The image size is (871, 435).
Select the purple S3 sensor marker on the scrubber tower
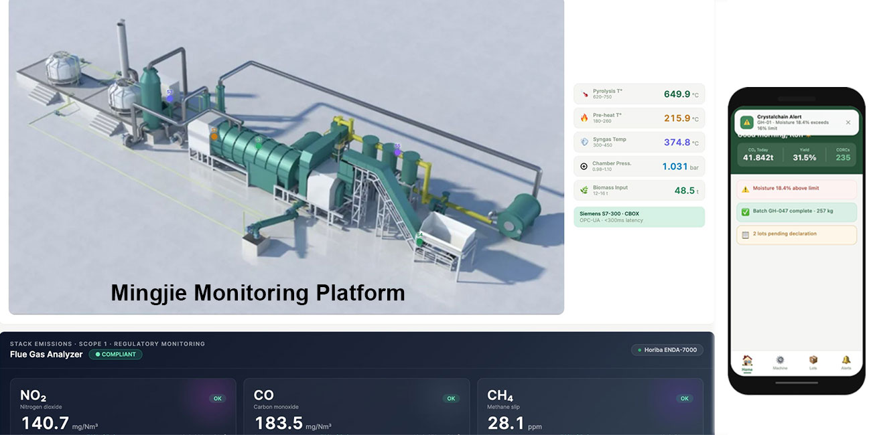point(170,97)
